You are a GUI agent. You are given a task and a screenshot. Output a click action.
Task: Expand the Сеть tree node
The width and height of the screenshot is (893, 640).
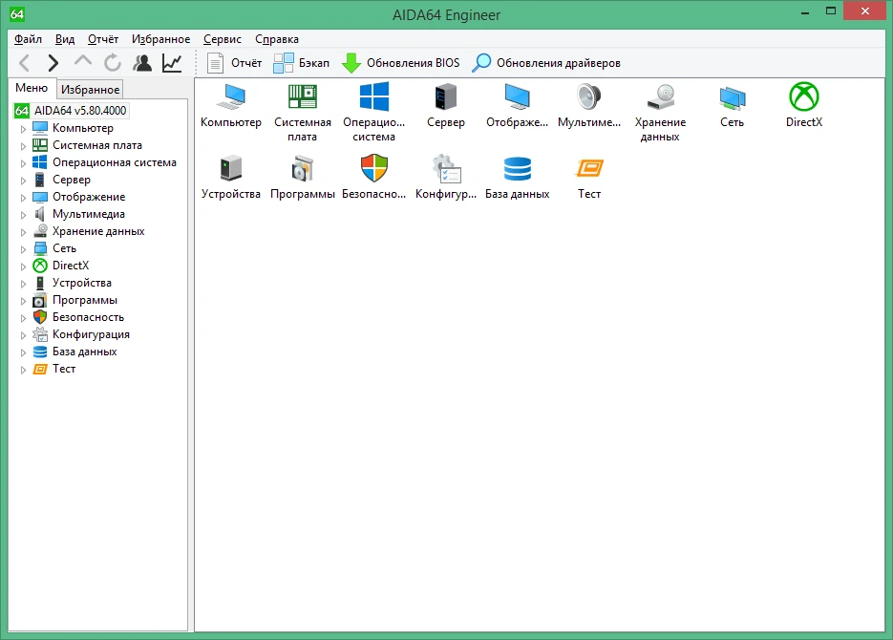23,249
